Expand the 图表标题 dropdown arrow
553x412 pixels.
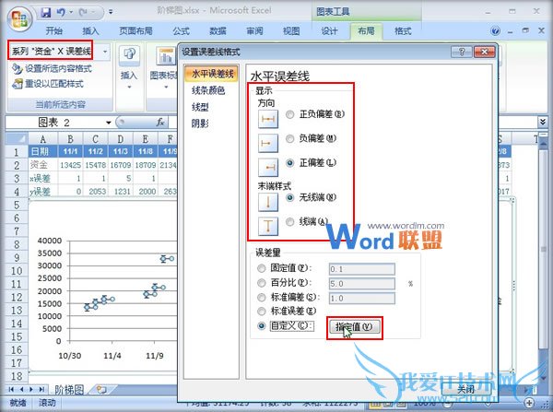tap(166, 87)
